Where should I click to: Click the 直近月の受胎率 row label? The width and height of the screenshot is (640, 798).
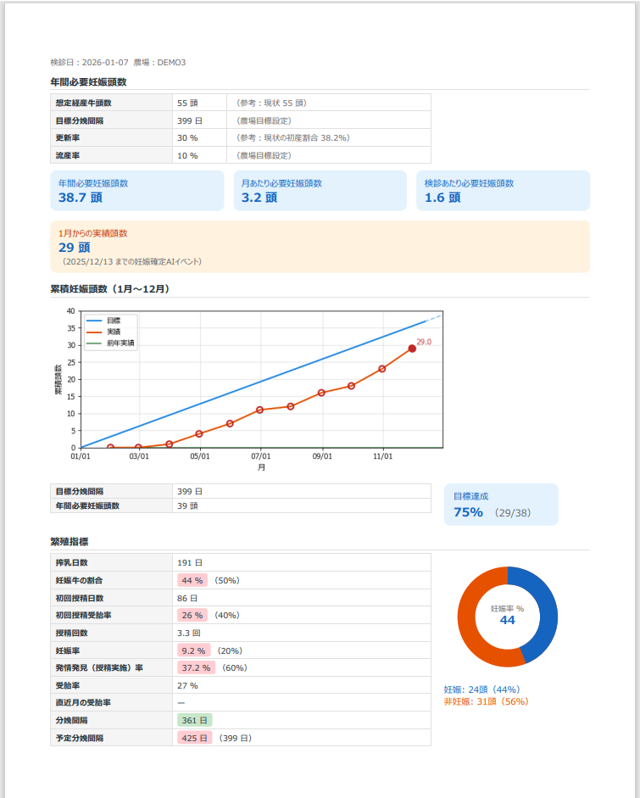coord(83,703)
